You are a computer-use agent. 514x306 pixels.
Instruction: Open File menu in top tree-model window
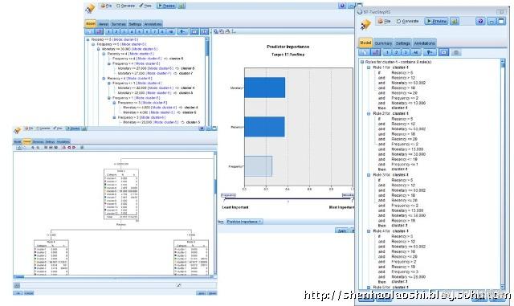[x=106, y=6]
